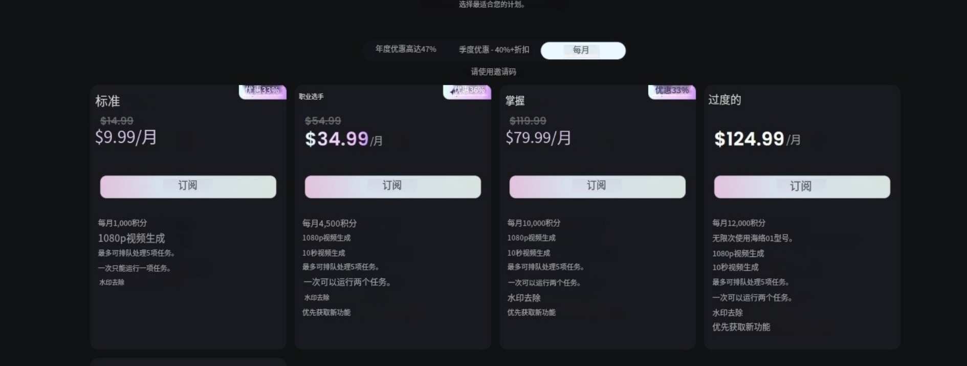Click the struck-through $54.99 original price

click(x=323, y=121)
